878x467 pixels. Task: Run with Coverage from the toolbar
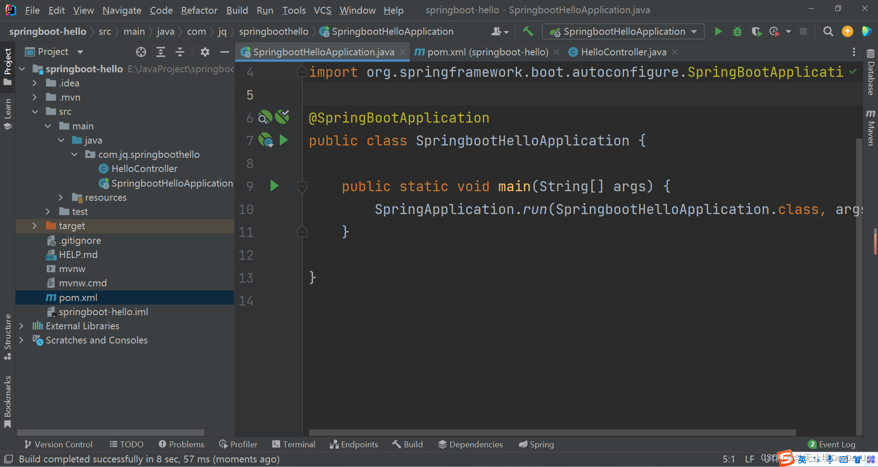pyautogui.click(x=756, y=32)
